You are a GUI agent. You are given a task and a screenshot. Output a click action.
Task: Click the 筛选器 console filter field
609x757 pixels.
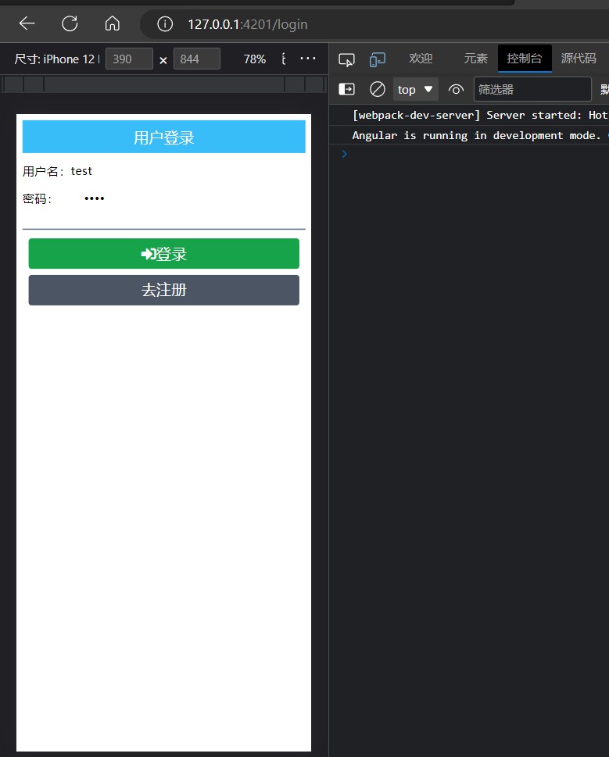tap(532, 89)
